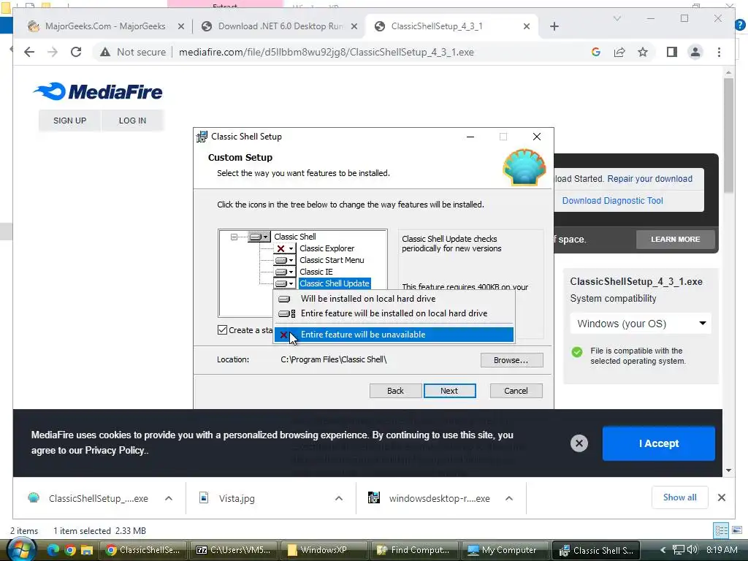Switch to MajorGeeks.Com tab

click(x=105, y=26)
